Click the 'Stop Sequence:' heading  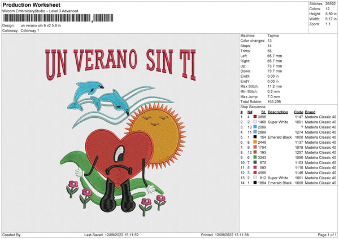click(253, 107)
